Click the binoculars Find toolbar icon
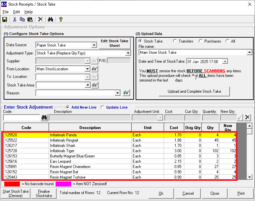The height and width of the screenshot is (201, 255). coord(50,19)
